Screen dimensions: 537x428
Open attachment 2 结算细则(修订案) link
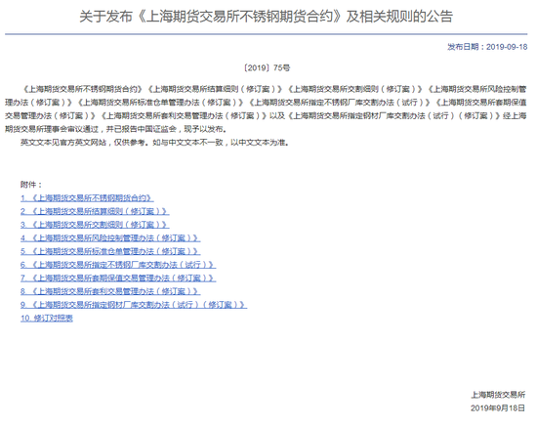pyautogui.click(x=95, y=211)
